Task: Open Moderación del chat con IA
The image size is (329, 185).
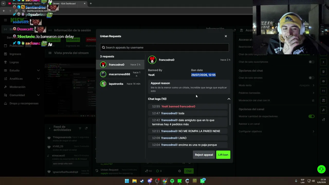Action: pyautogui.click(x=277, y=100)
